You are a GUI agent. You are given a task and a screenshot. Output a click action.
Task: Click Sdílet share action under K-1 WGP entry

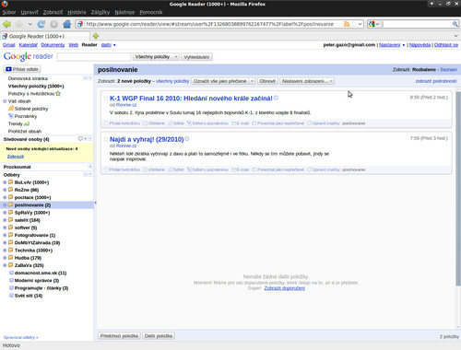point(176,123)
